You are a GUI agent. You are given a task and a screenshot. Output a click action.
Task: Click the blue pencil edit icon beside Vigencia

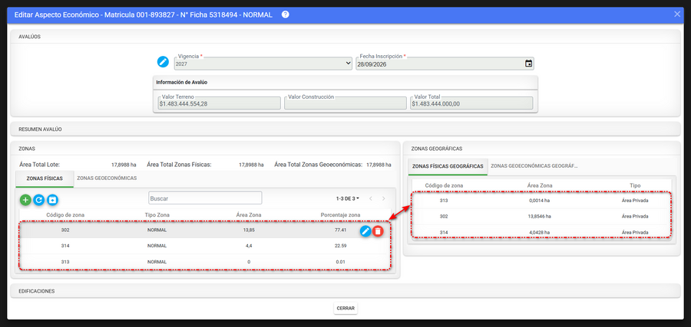163,62
